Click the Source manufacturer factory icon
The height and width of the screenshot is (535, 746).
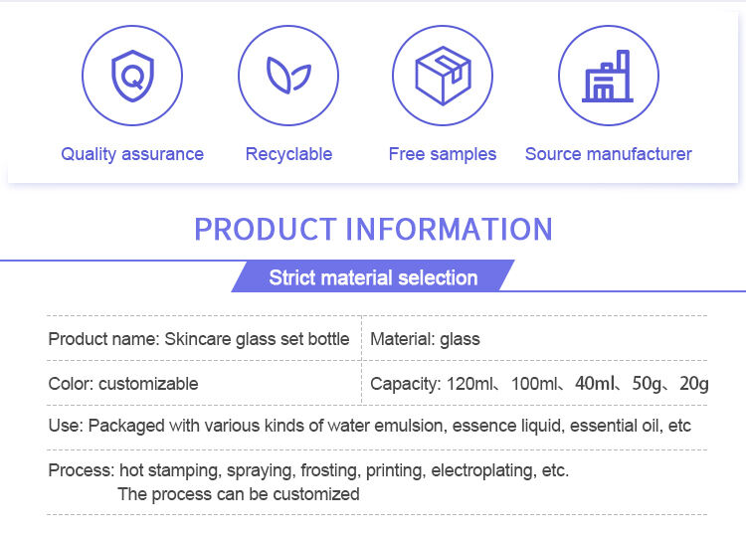(x=609, y=76)
